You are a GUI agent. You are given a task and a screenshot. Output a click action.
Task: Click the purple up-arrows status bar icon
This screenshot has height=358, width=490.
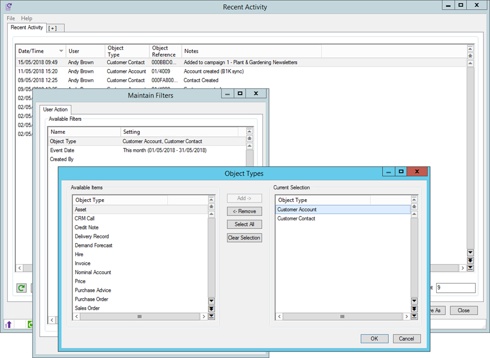point(8,324)
